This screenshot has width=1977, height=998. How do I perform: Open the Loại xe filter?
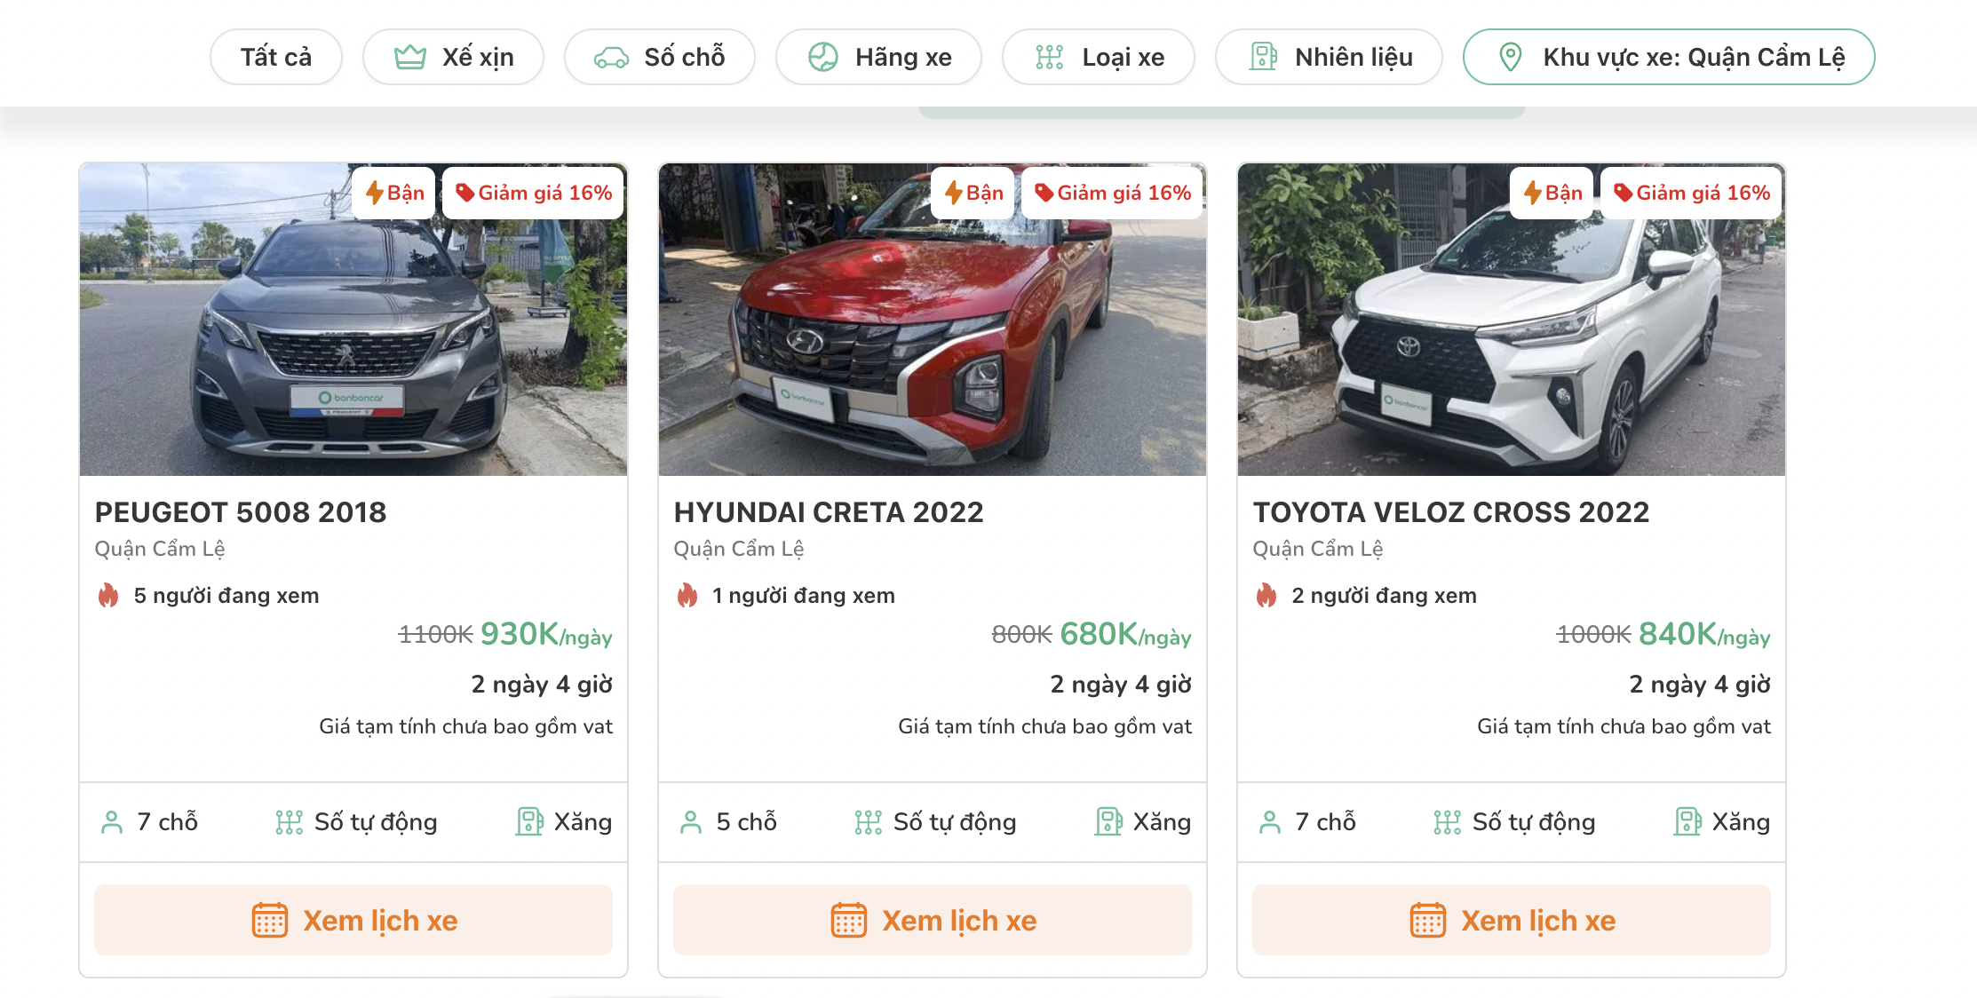(x=1098, y=57)
